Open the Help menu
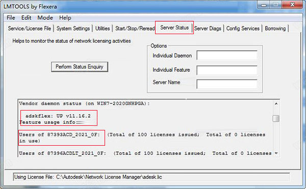This screenshot has width=306, height=189. (65, 18)
